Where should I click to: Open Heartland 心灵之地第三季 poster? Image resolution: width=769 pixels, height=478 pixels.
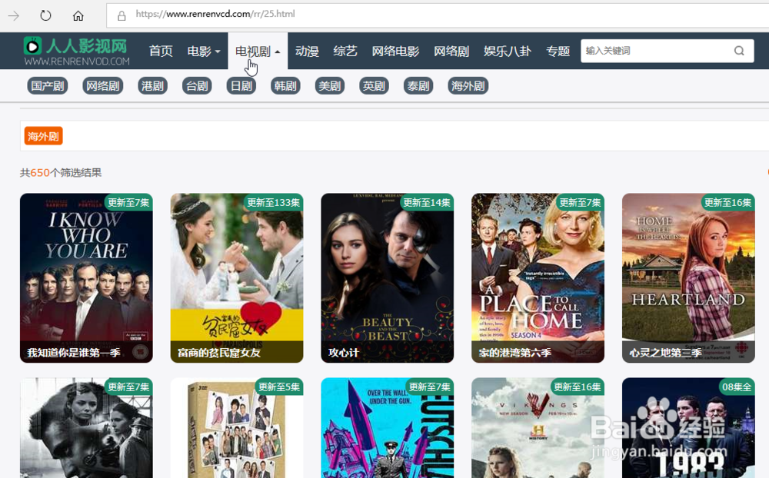coord(688,278)
